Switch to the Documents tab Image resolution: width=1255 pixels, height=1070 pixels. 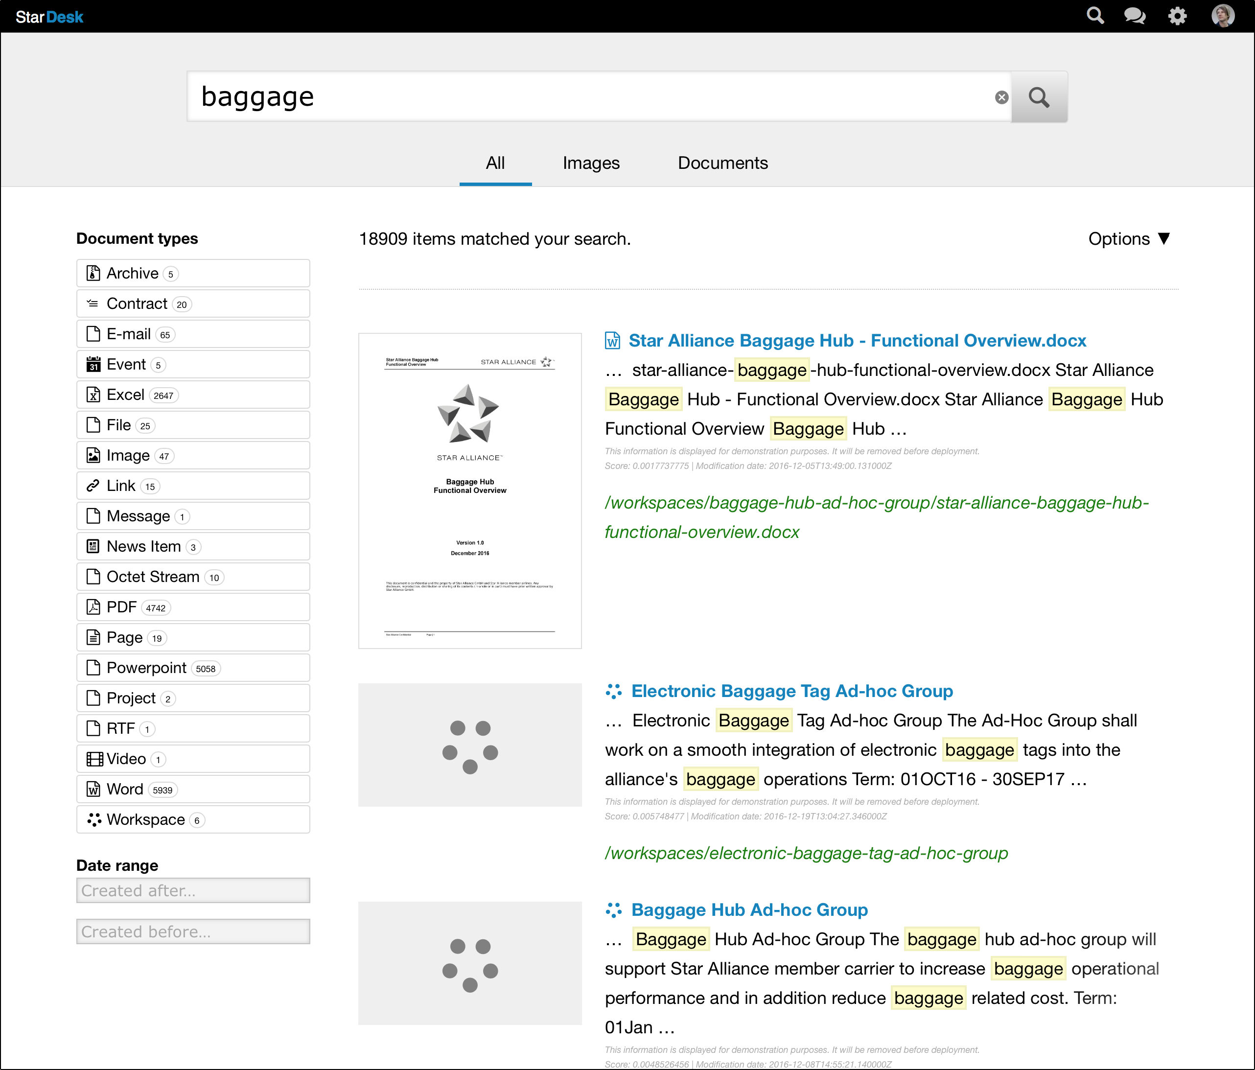click(x=722, y=163)
